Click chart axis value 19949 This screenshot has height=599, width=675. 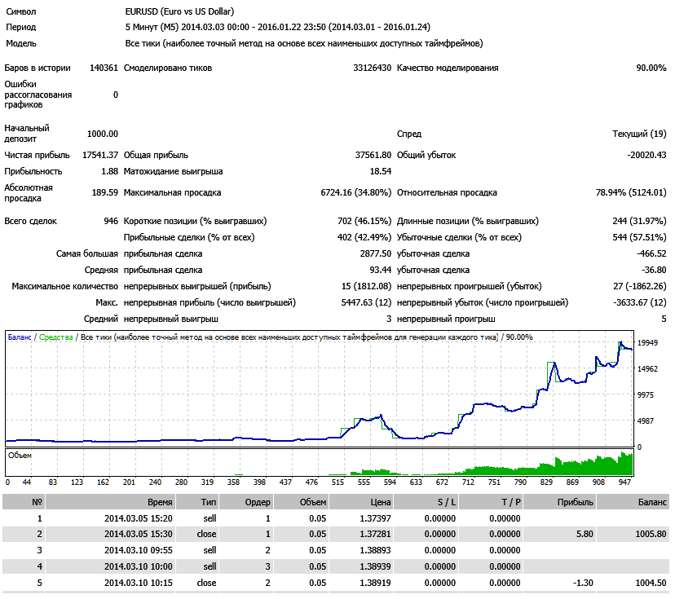(x=647, y=343)
